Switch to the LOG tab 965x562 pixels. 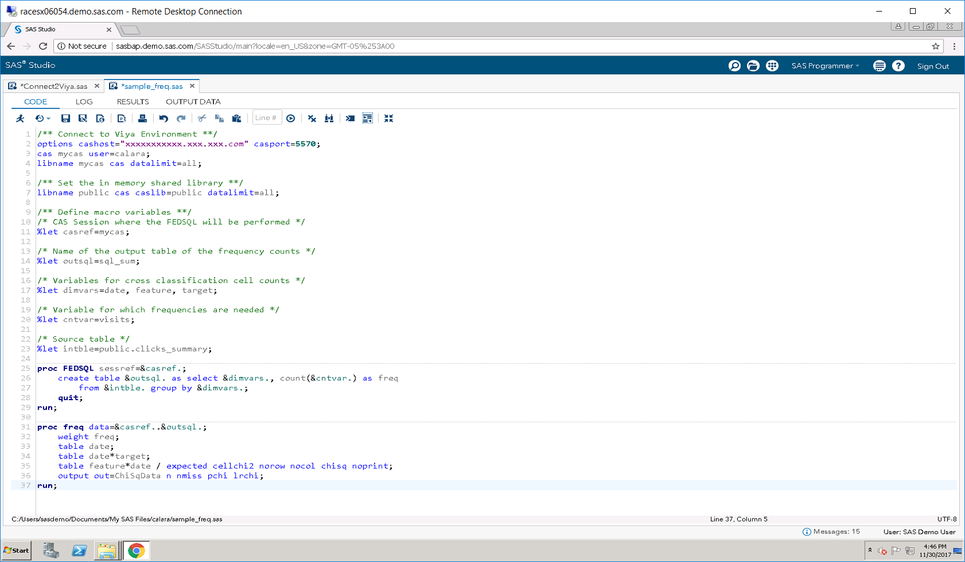pyautogui.click(x=84, y=101)
